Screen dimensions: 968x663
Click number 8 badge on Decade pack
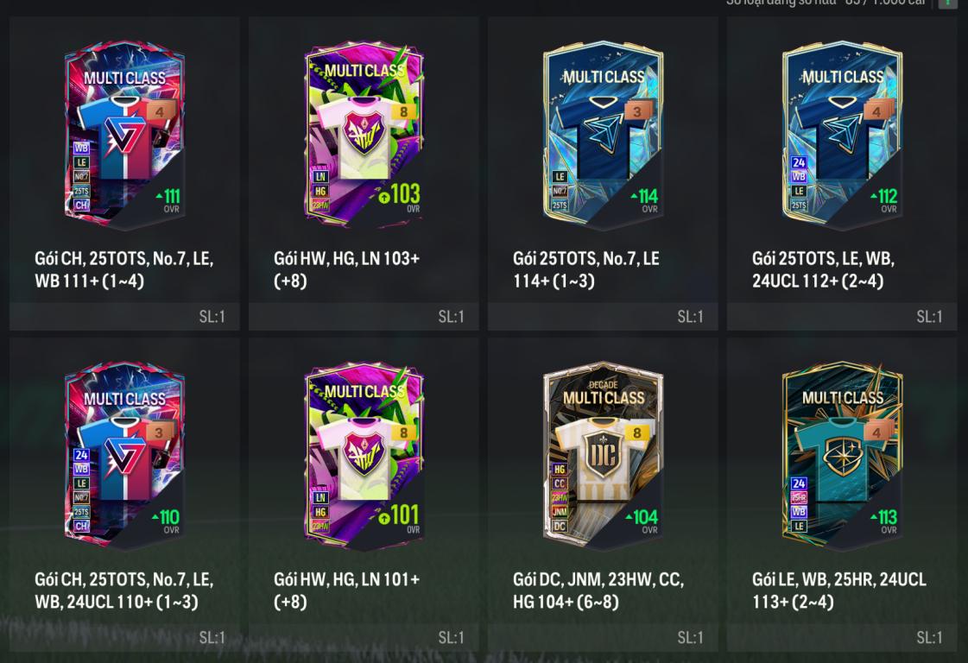pyautogui.click(x=637, y=433)
